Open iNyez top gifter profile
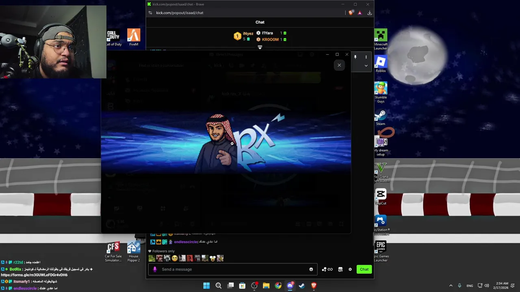Screen dimensions: 520x292 244,36
